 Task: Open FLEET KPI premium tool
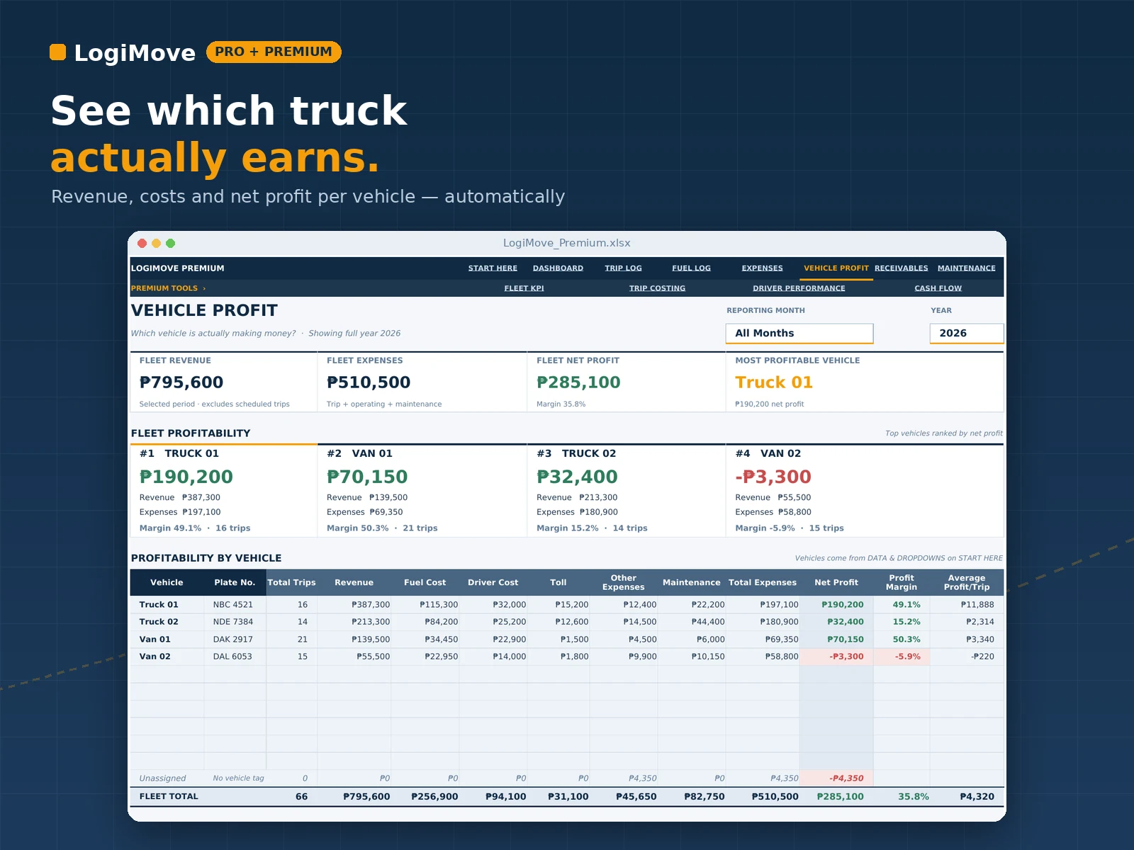[524, 288]
